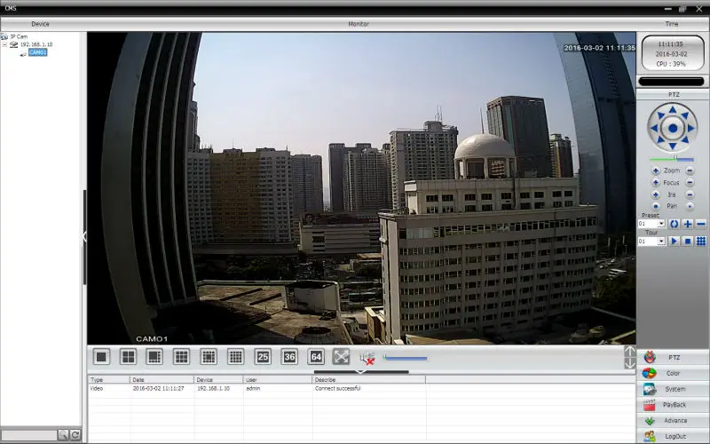Sort log by Date column

coord(162,380)
